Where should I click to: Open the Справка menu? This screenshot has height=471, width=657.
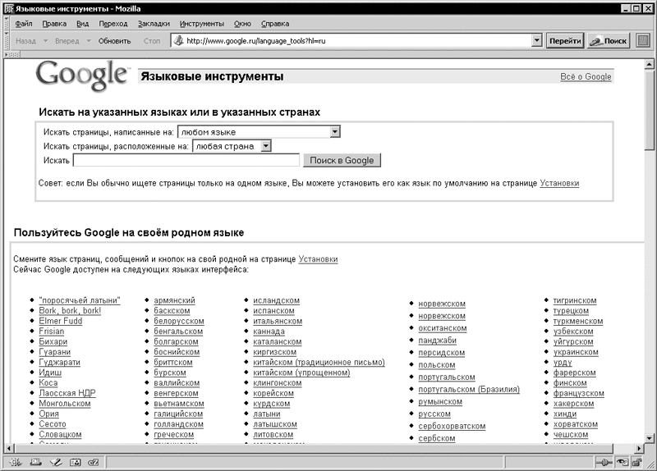tap(275, 24)
